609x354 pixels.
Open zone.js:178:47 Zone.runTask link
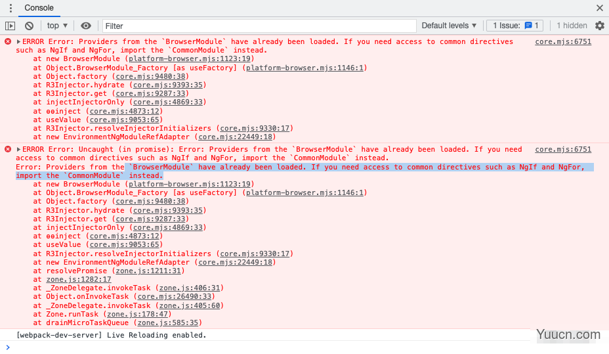coord(138,315)
